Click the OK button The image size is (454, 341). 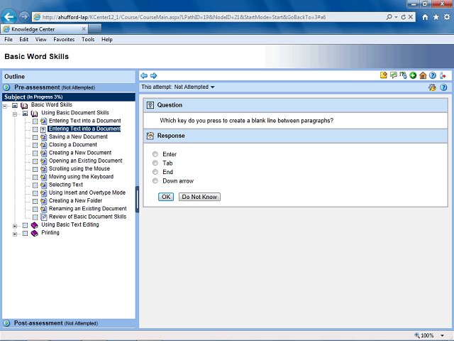(166, 197)
